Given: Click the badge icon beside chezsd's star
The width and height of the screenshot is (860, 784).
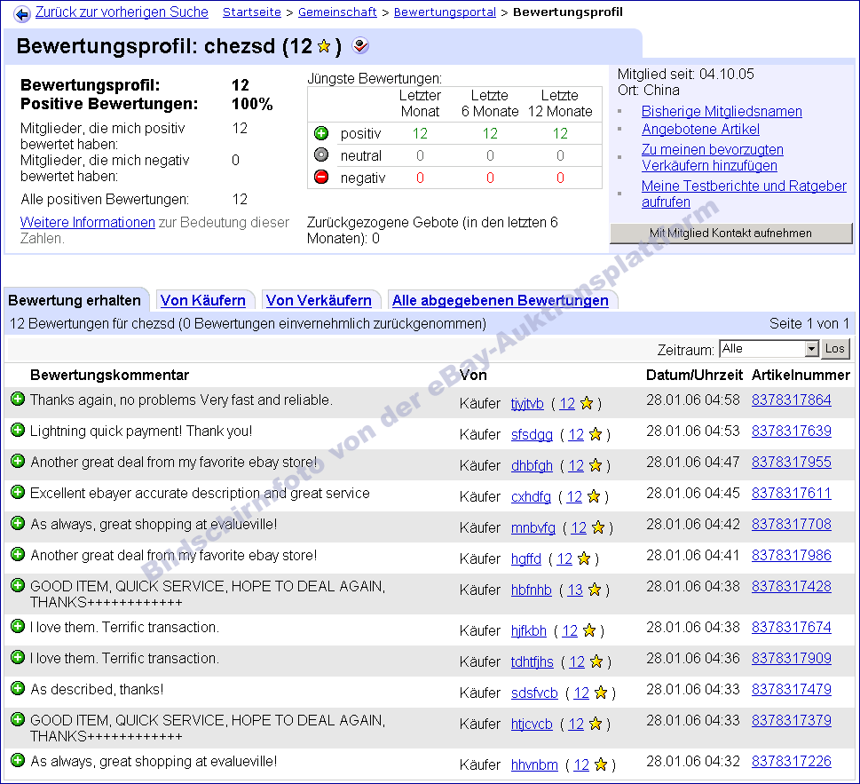Looking at the screenshot, I should point(360,45).
